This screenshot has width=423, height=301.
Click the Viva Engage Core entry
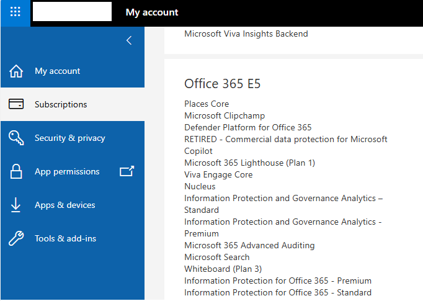pos(218,174)
